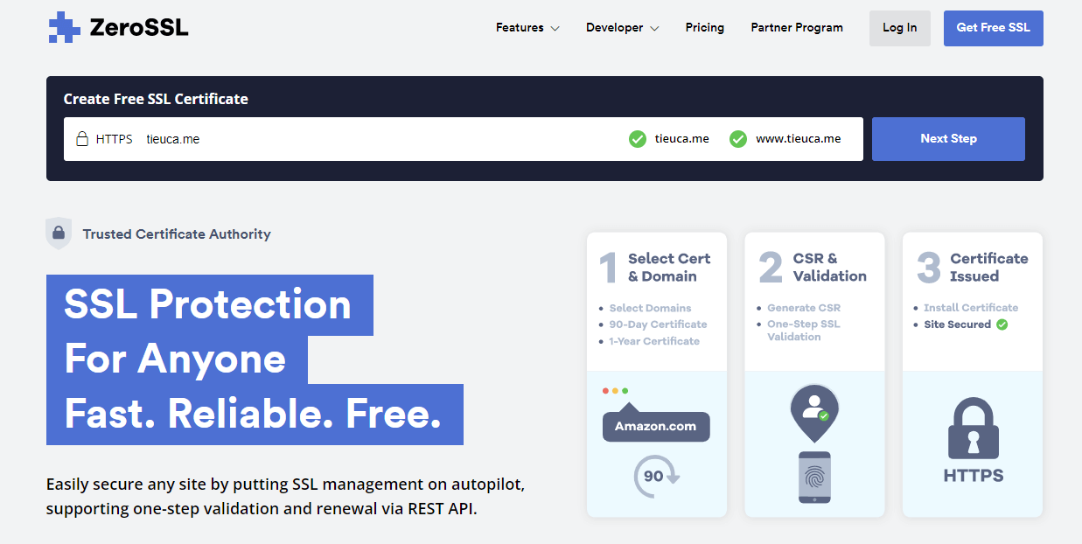Click the green check next to tieuca.me
The height and width of the screenshot is (544, 1082).
(638, 139)
